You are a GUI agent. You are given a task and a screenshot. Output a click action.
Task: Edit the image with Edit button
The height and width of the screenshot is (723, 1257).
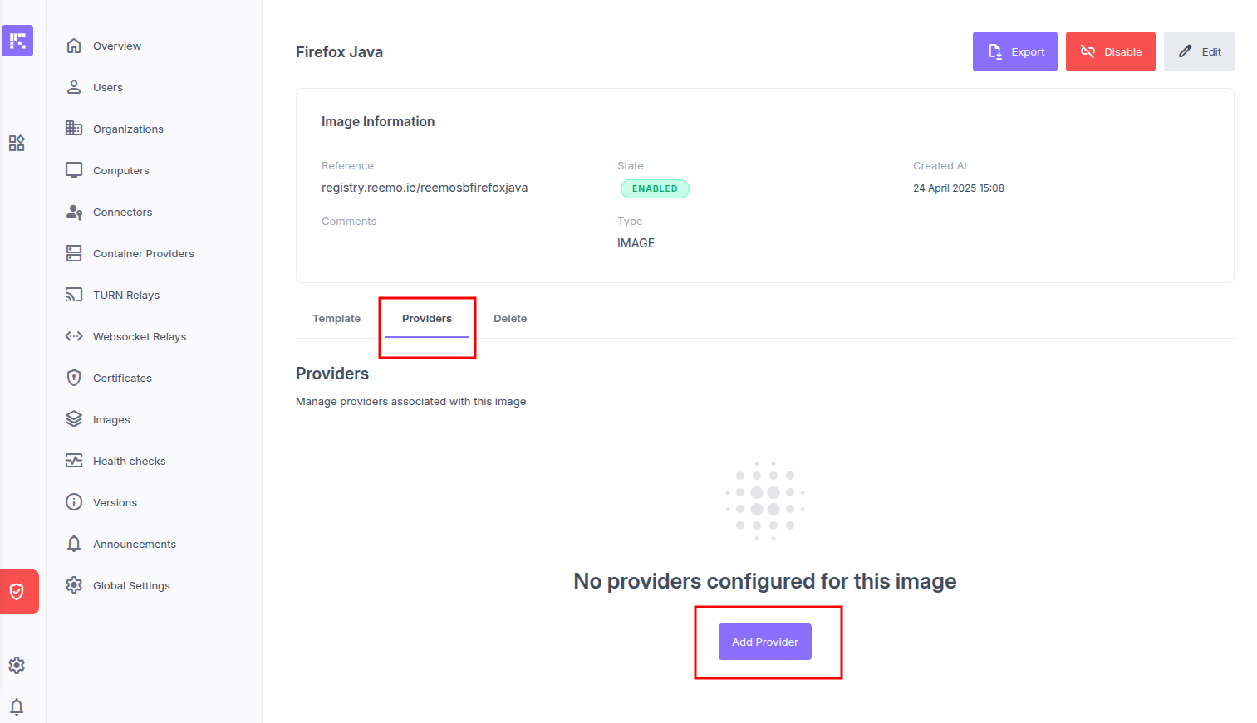(1199, 51)
